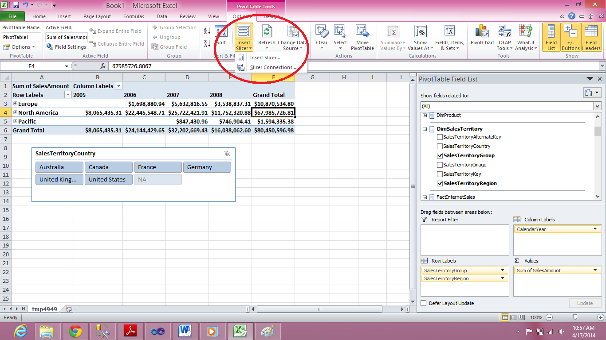Select Canada in the slicer

pyautogui.click(x=109, y=167)
